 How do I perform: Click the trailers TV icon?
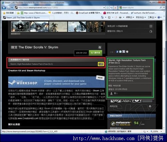click(151, 31)
